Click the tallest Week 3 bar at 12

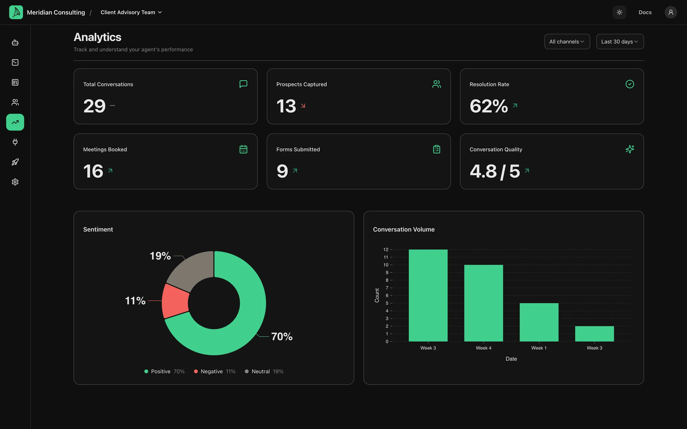pos(428,295)
